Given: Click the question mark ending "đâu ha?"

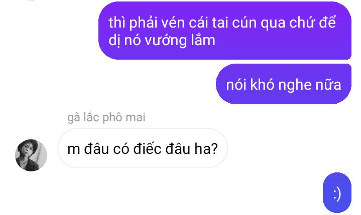Looking at the screenshot, I should click(x=214, y=149).
